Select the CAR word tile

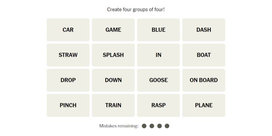pyautogui.click(x=68, y=30)
